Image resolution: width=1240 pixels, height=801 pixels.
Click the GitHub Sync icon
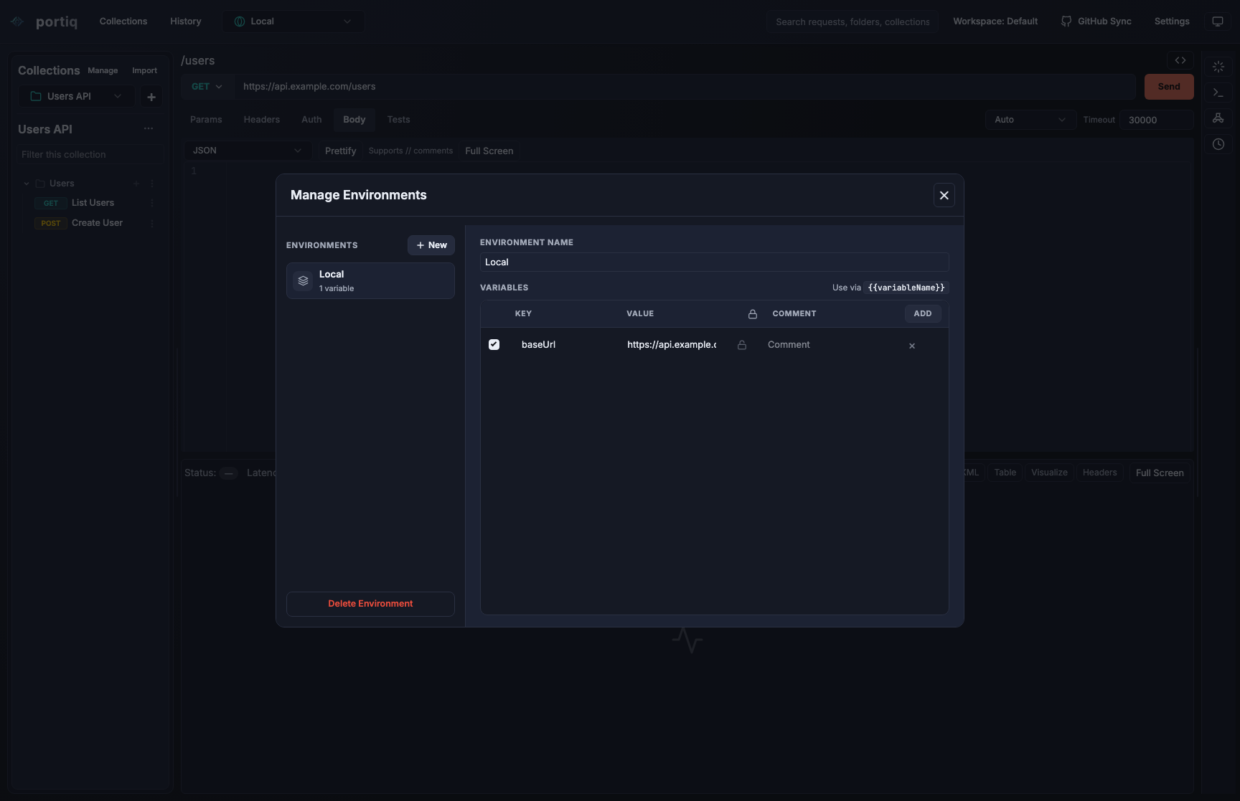click(1066, 22)
